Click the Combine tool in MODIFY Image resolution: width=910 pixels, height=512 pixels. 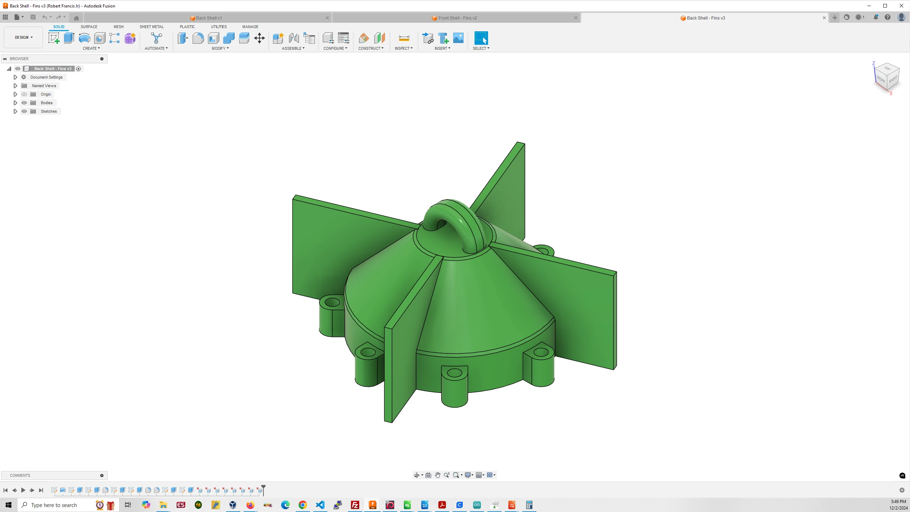229,38
